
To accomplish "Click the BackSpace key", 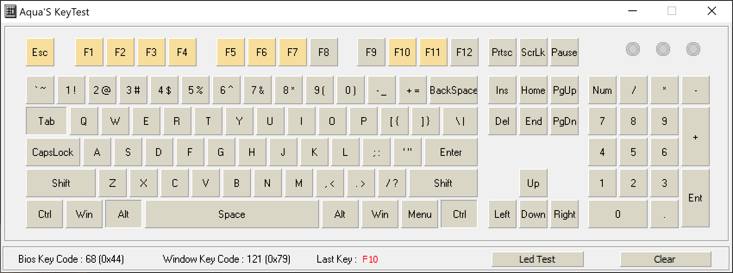I will click(x=453, y=90).
